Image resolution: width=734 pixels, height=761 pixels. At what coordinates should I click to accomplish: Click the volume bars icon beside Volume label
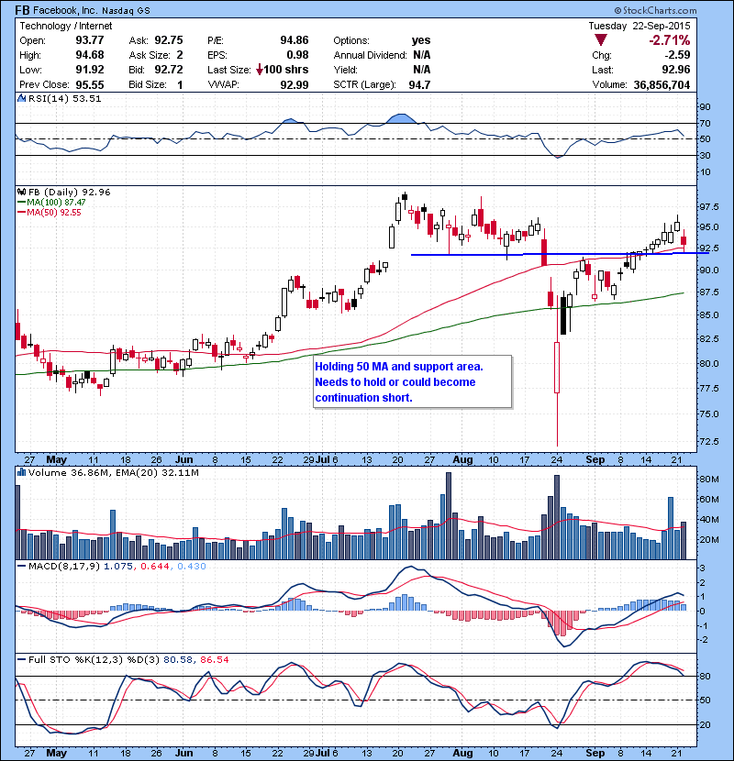[21, 472]
